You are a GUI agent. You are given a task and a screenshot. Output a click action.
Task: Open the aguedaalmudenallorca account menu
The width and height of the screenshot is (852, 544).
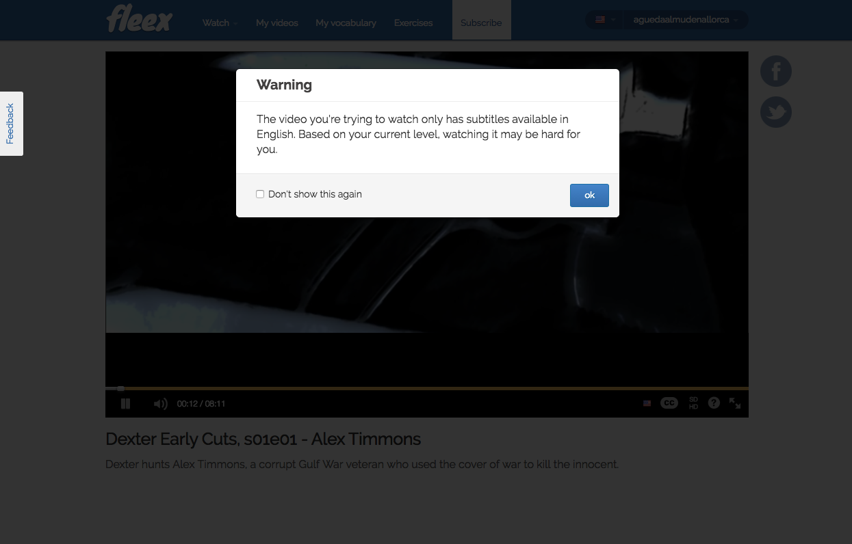point(685,20)
